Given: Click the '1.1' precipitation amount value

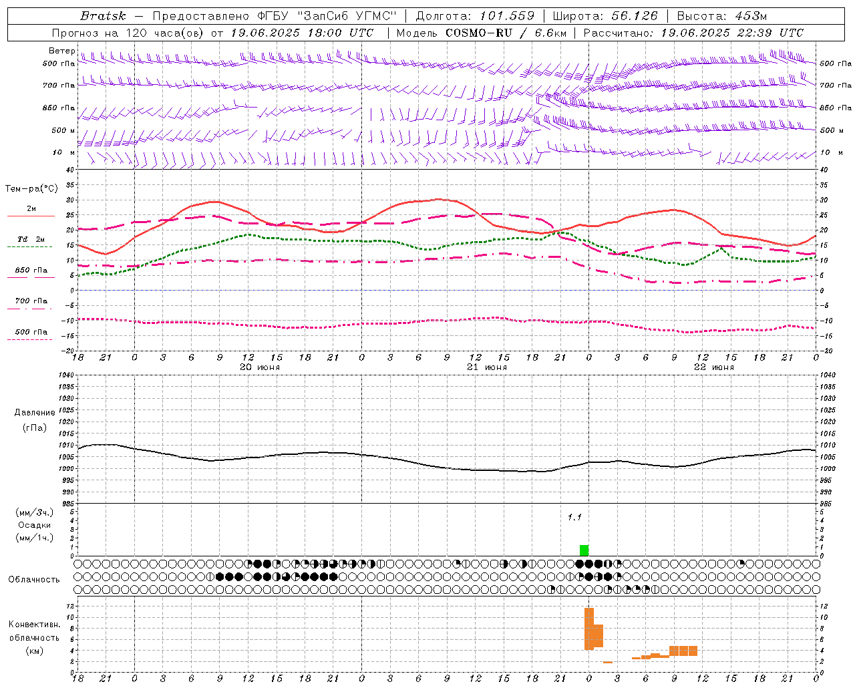Looking at the screenshot, I should point(574,517).
